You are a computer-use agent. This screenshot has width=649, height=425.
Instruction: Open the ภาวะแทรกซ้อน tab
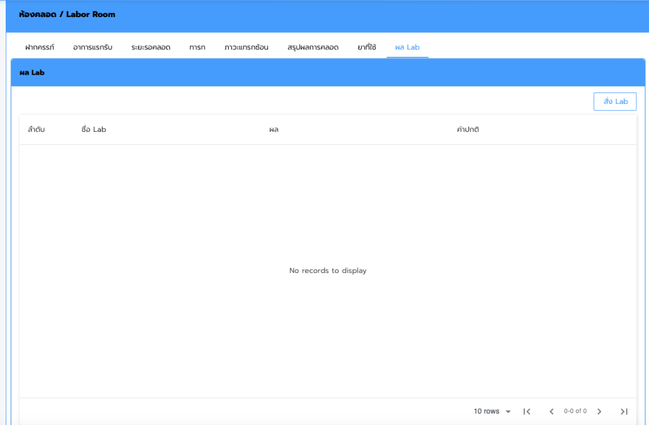246,48
